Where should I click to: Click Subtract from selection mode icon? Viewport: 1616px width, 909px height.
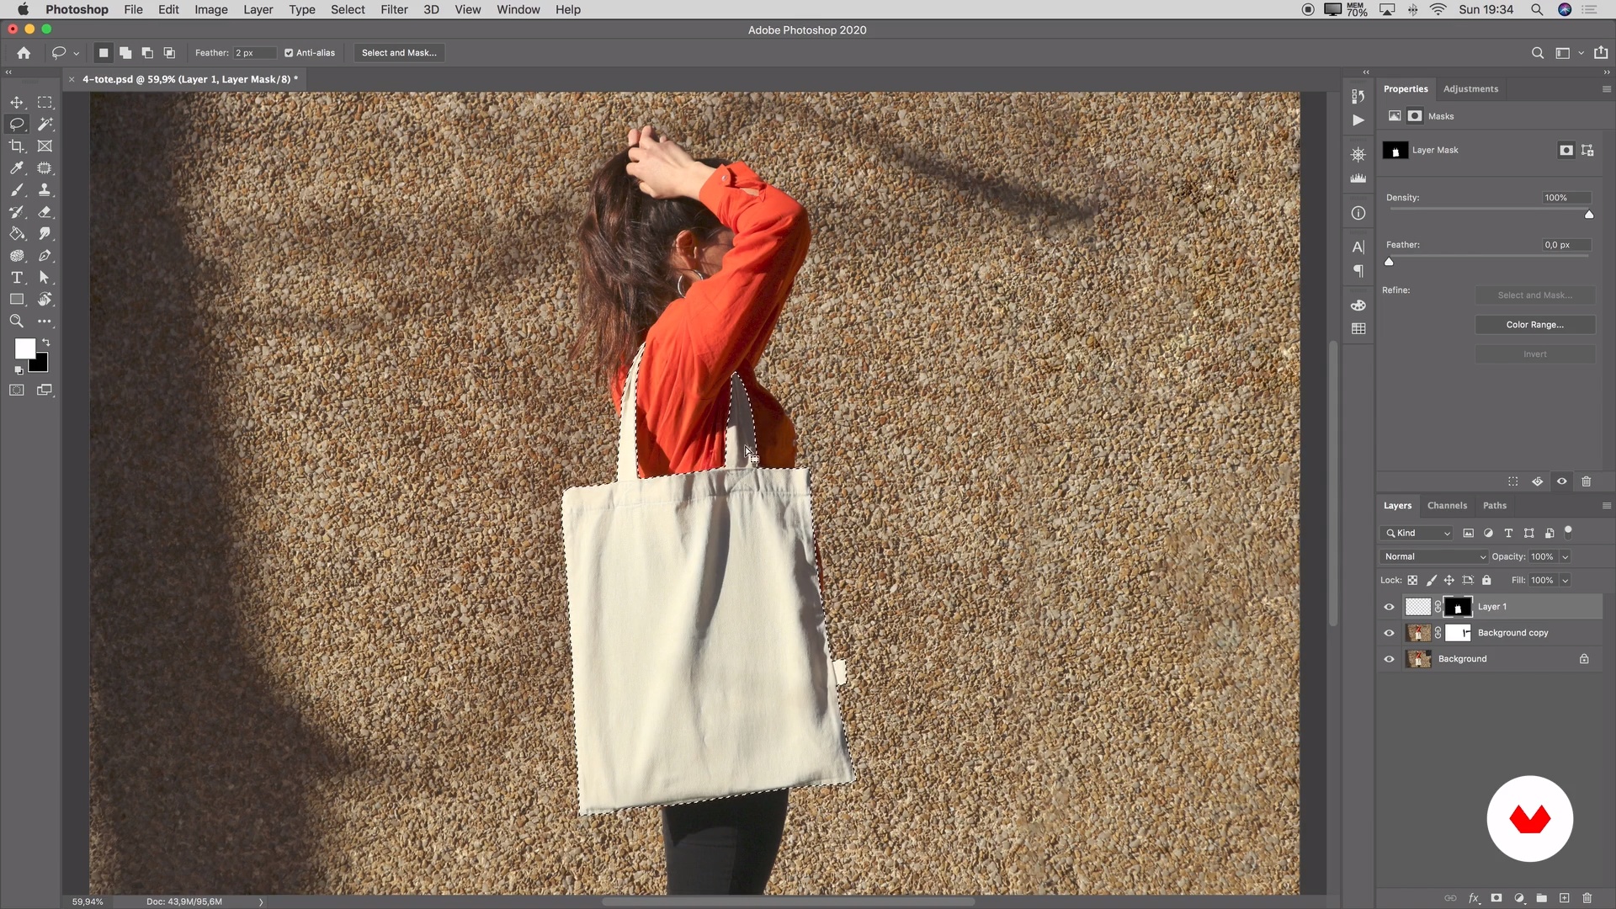click(x=147, y=52)
